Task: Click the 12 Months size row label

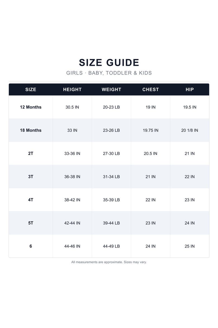Action: point(31,107)
